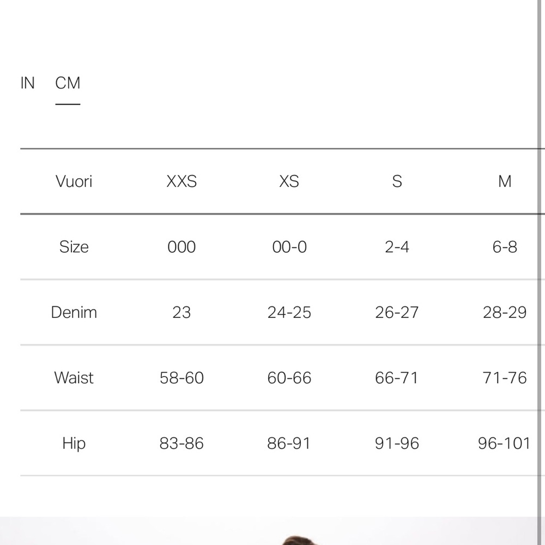Screen dimensions: 545x545
Task: Click the Denim row label
Action: [x=74, y=312]
